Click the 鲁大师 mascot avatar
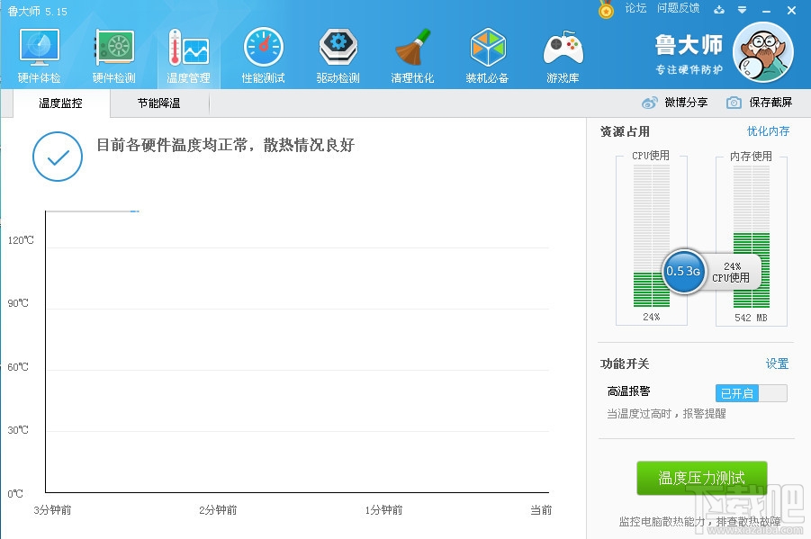This screenshot has height=539, width=811. point(763,52)
